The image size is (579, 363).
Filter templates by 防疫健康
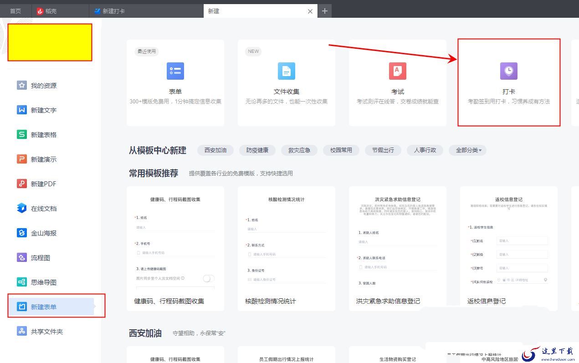pyautogui.click(x=257, y=150)
